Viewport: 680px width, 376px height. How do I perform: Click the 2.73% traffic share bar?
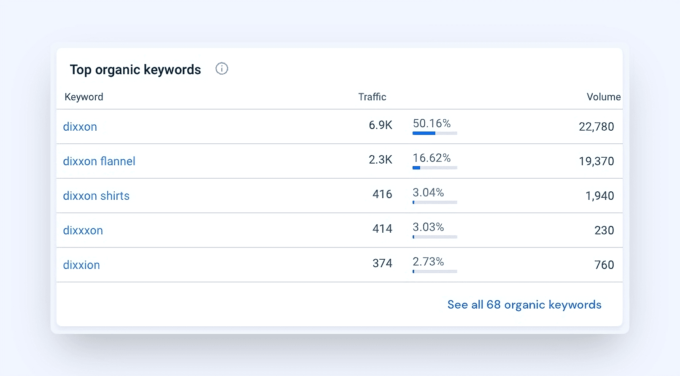pyautogui.click(x=435, y=271)
